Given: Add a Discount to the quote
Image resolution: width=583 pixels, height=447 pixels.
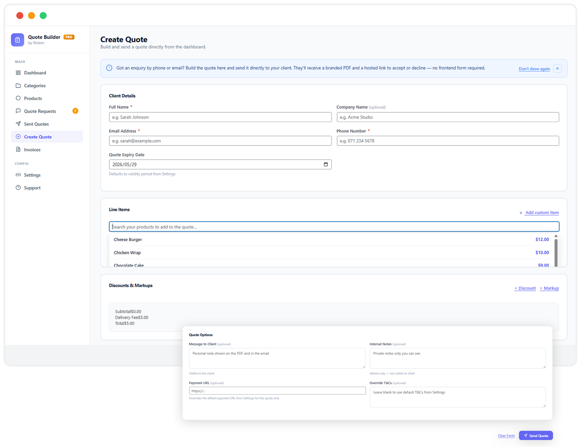Looking at the screenshot, I should [525, 288].
